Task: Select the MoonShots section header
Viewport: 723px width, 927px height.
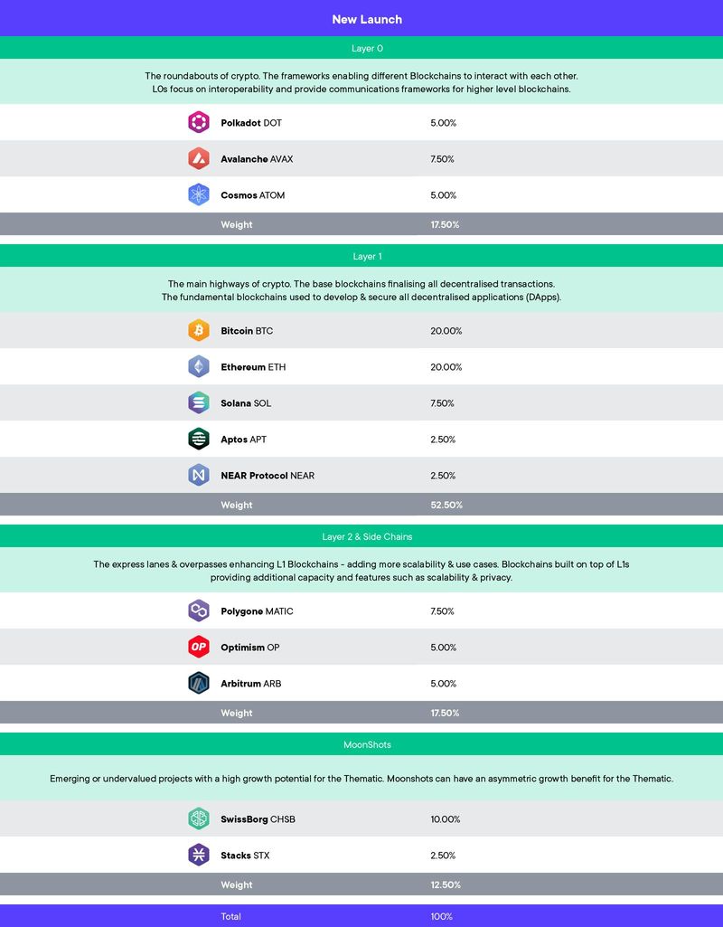Action: 367,744
